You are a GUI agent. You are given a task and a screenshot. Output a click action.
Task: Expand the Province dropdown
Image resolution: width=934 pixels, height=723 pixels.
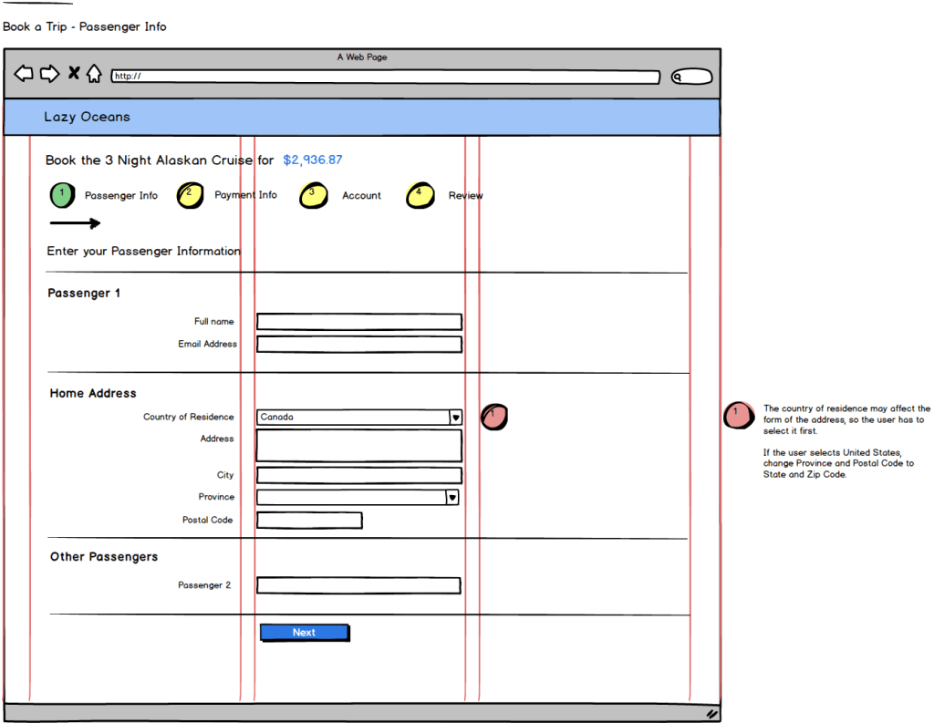pos(451,497)
